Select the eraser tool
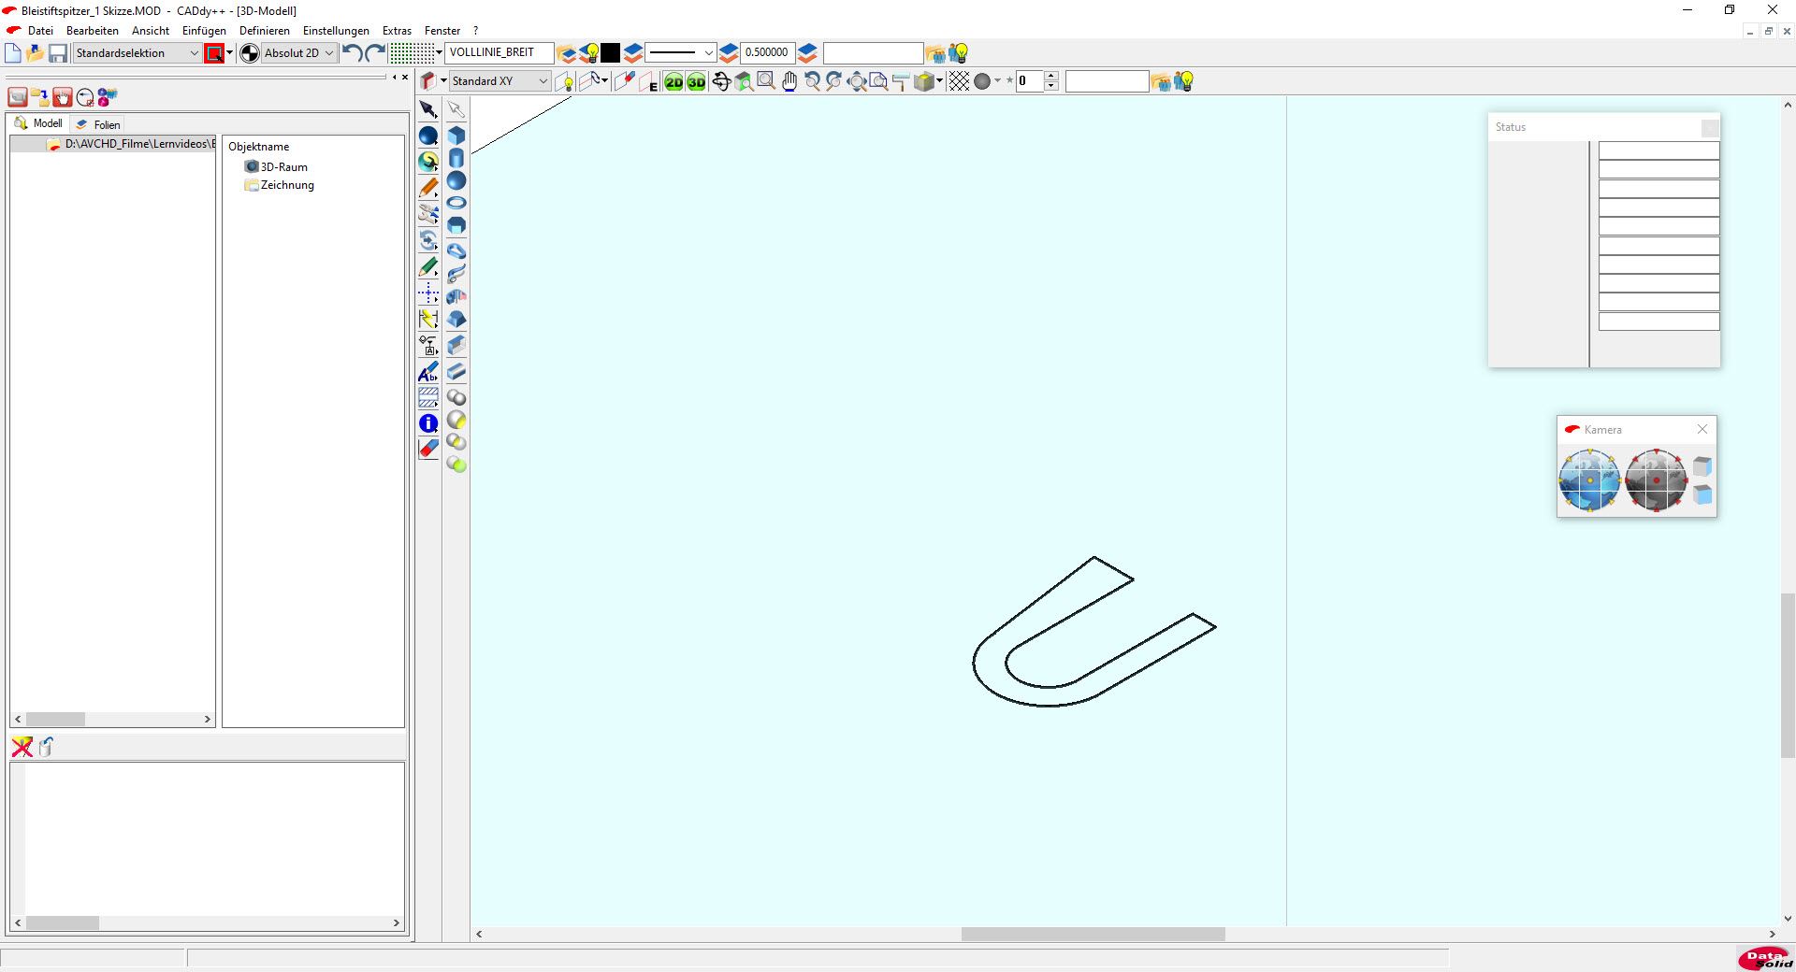This screenshot has width=1796, height=972. click(428, 450)
